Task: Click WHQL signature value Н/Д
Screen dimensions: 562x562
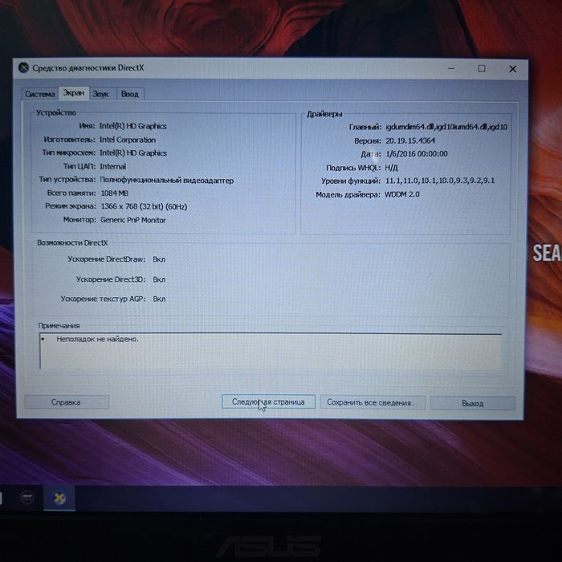Action: [x=391, y=168]
